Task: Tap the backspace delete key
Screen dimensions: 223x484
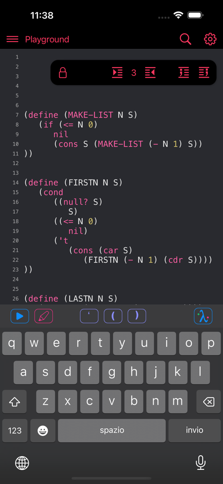Action: [208, 401]
